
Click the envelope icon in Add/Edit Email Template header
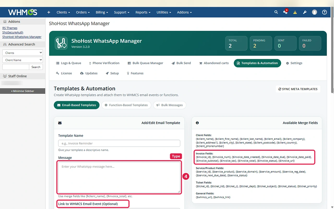click(60, 123)
